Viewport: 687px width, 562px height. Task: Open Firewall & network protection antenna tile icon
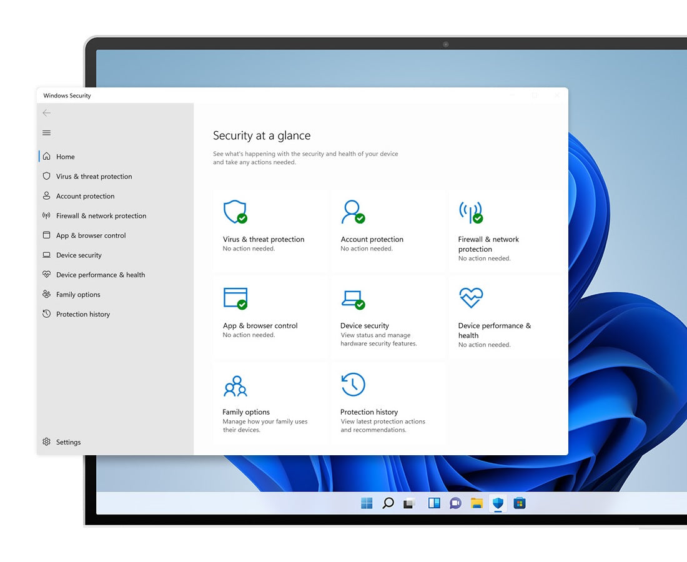(470, 212)
